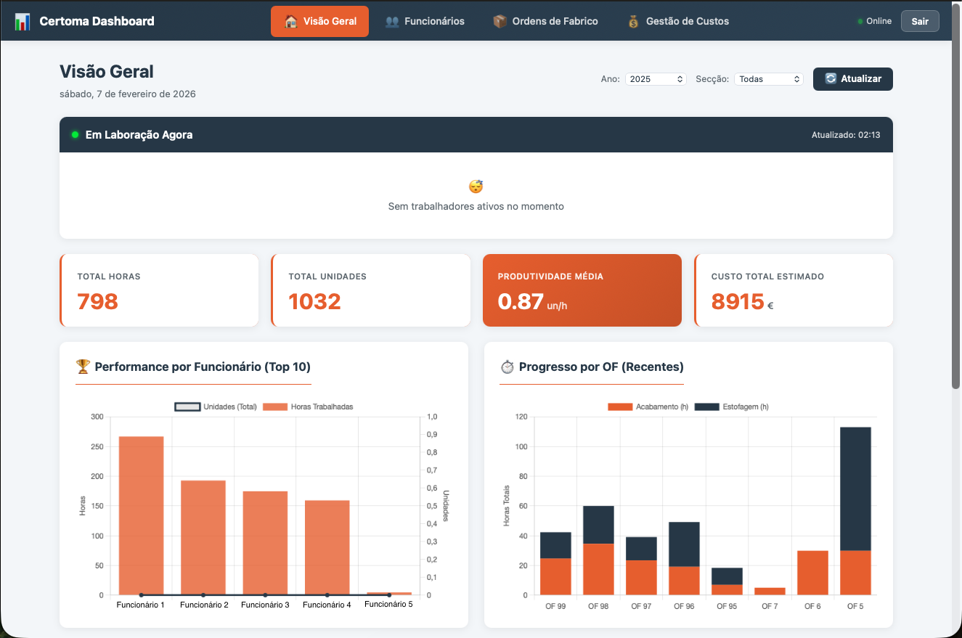The image size is (962, 638).
Task: Click the 'Funcionário 5' axis label
Action: [x=388, y=604]
